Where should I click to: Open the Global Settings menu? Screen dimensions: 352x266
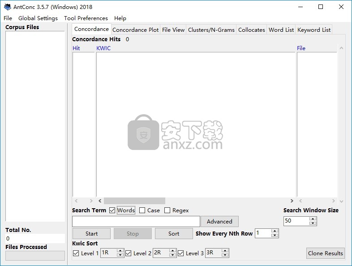[38, 18]
